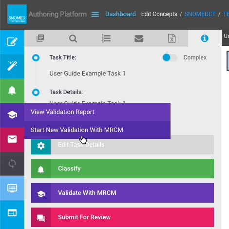This screenshot has height=229, width=229.
Task: Click the edit concepts pencil icon in sidebar
Action: pos(12,42)
